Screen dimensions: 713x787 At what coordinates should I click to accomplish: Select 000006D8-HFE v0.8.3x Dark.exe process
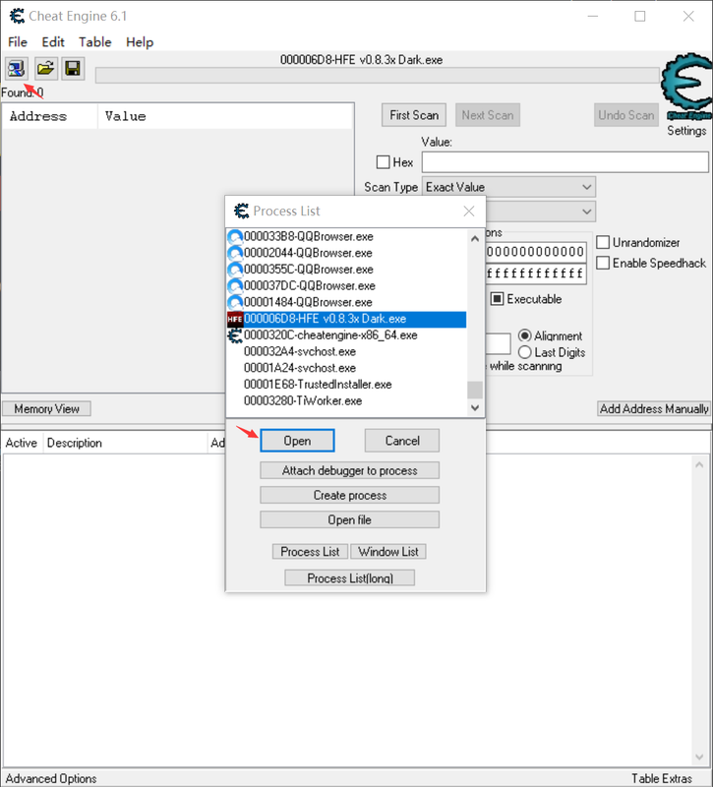tap(346, 319)
